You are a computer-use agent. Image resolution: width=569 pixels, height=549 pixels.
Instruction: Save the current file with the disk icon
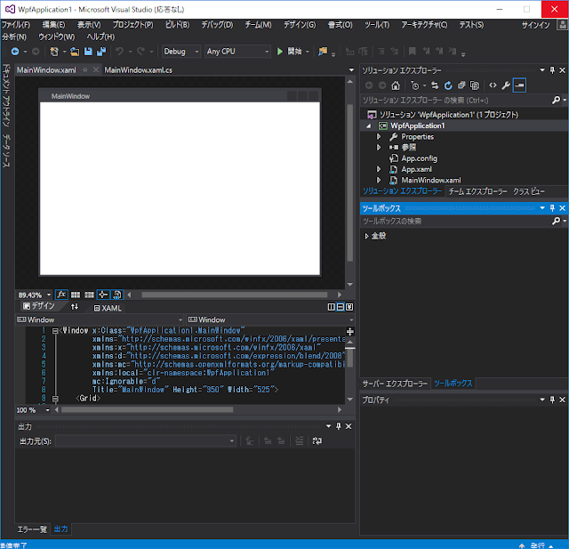pyautogui.click(x=88, y=52)
